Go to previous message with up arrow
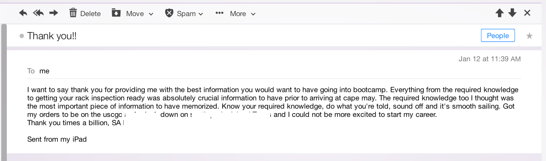 (500, 13)
